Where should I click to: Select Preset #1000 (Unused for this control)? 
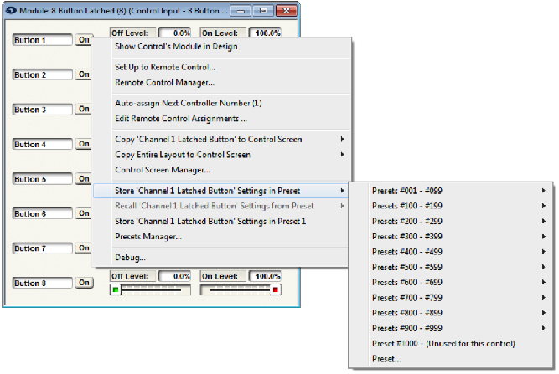pos(451,343)
